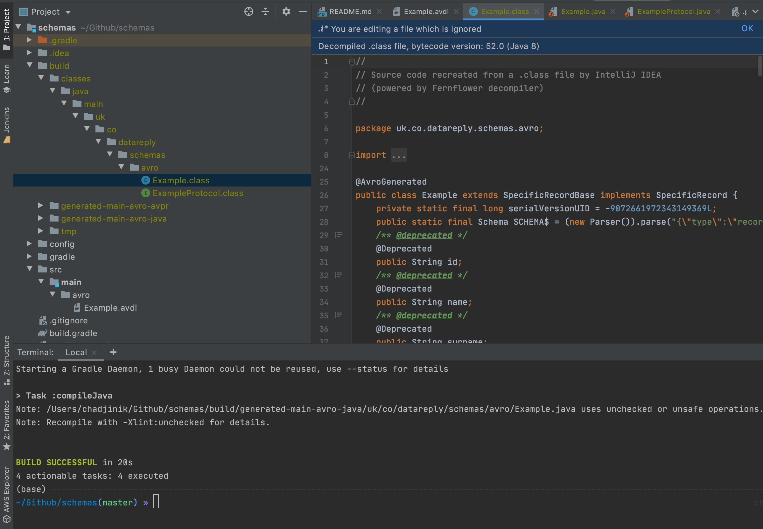Add a new terminal session

pyautogui.click(x=113, y=352)
